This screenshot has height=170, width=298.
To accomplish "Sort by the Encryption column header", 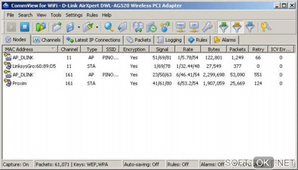I will [134, 49].
